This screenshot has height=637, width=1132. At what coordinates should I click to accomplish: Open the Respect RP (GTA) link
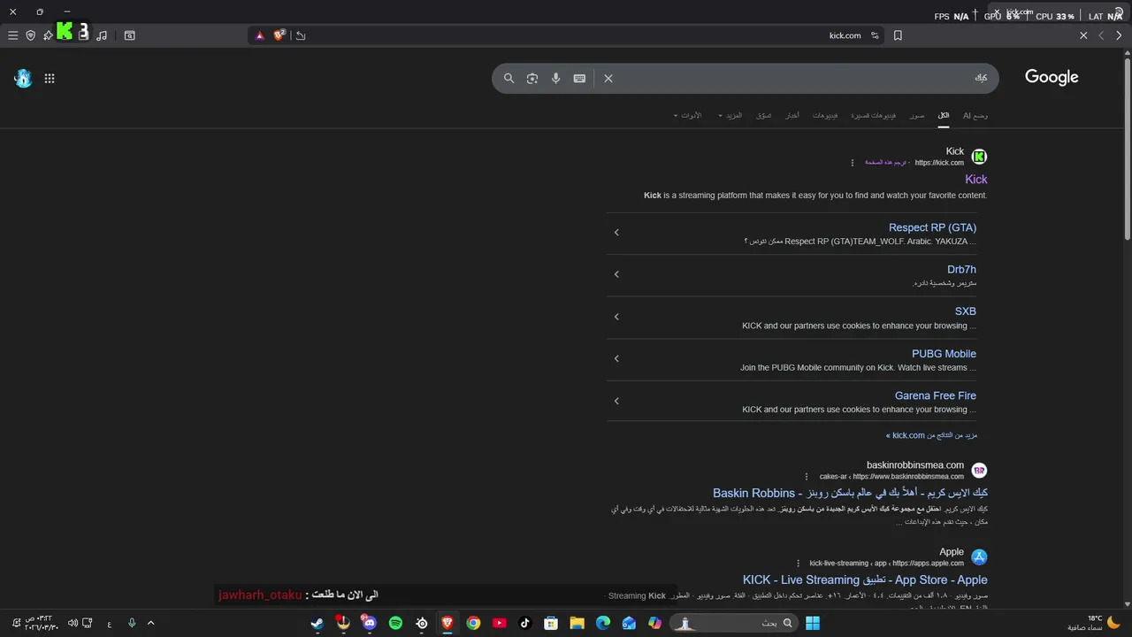coord(932,227)
